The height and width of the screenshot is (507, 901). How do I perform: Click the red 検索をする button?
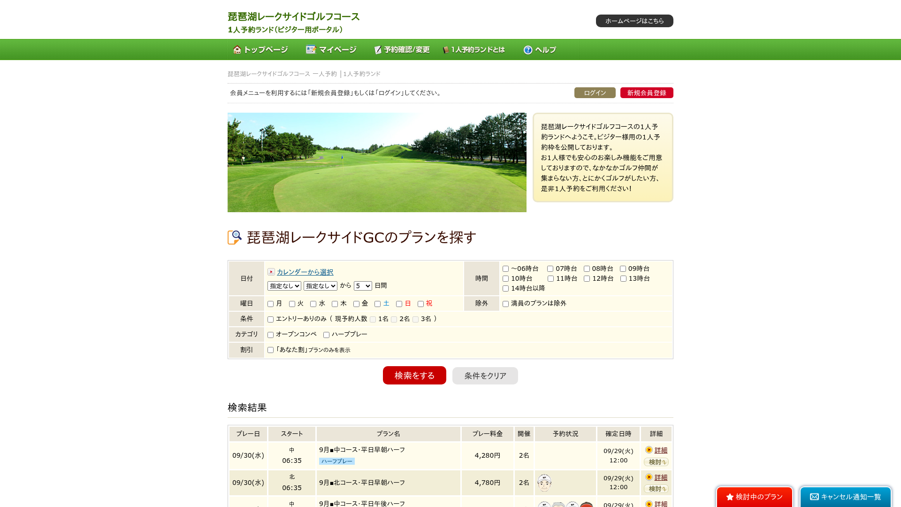[414, 376]
